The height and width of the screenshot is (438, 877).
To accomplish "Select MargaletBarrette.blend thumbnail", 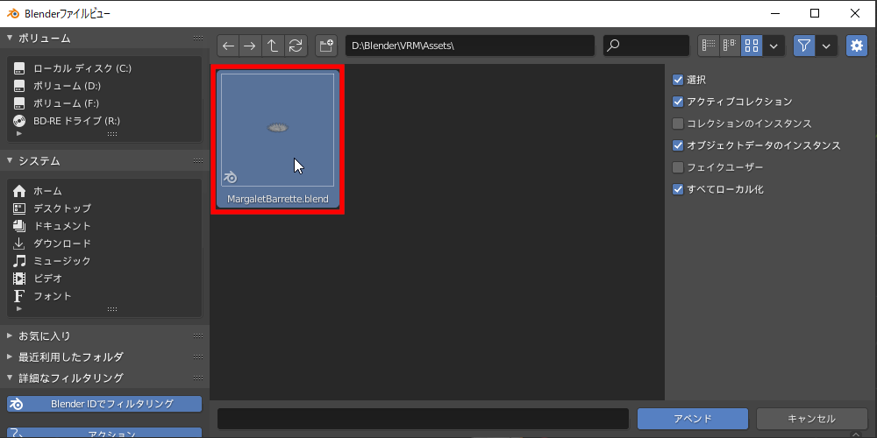I will click(277, 138).
